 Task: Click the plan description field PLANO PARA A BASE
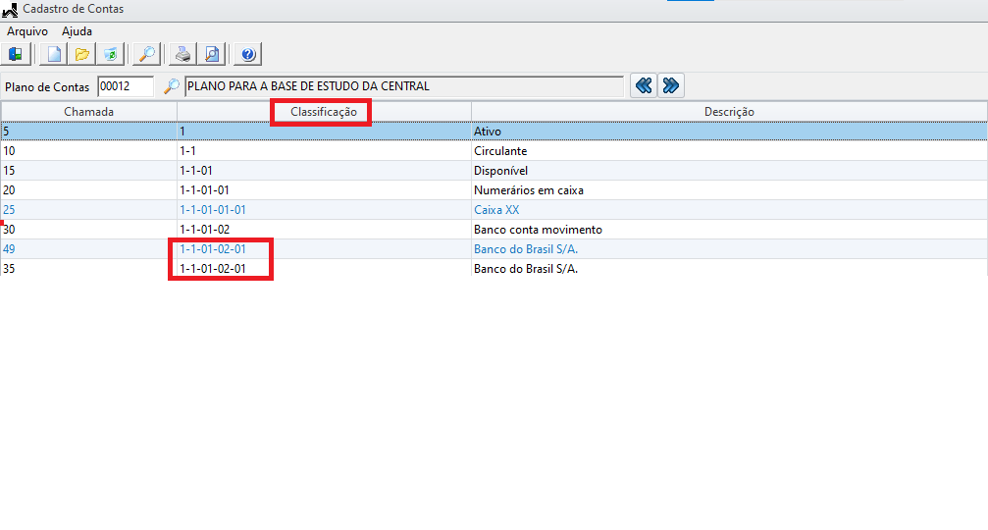point(404,86)
